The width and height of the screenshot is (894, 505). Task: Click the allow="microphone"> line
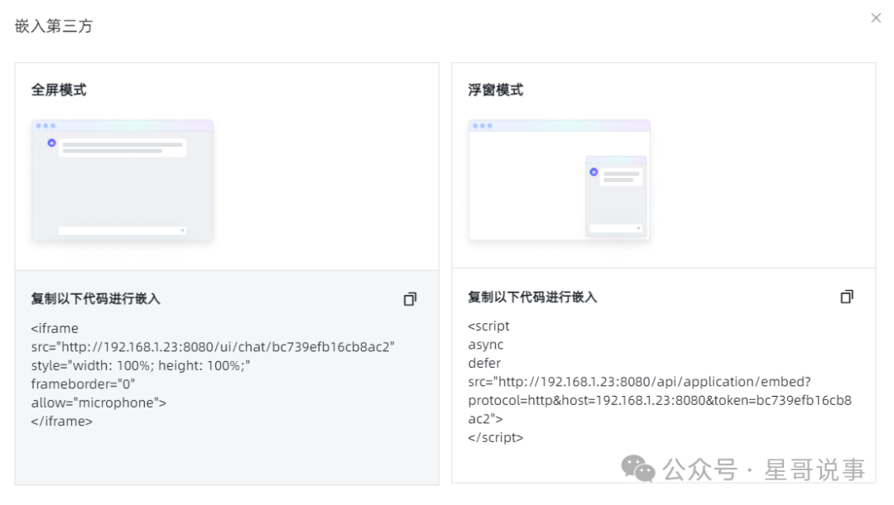pyautogui.click(x=99, y=403)
